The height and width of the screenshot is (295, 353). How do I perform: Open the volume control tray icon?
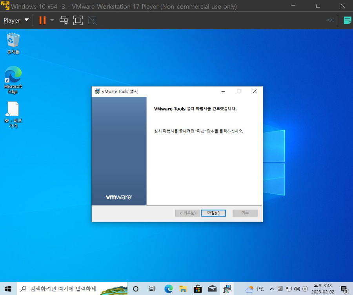pos(297,289)
